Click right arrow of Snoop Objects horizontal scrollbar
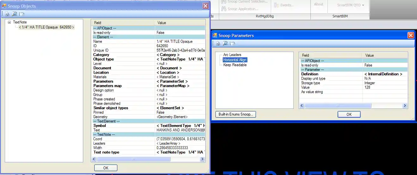 (x=202, y=160)
